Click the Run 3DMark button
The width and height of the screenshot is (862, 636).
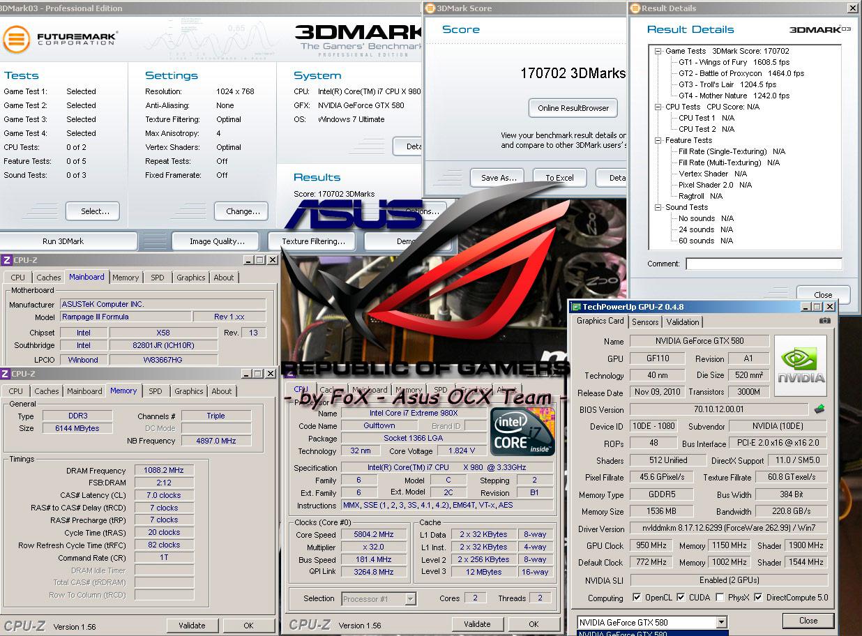coord(63,241)
